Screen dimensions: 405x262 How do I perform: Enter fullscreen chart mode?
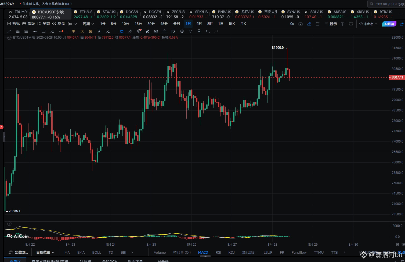coord(351,24)
